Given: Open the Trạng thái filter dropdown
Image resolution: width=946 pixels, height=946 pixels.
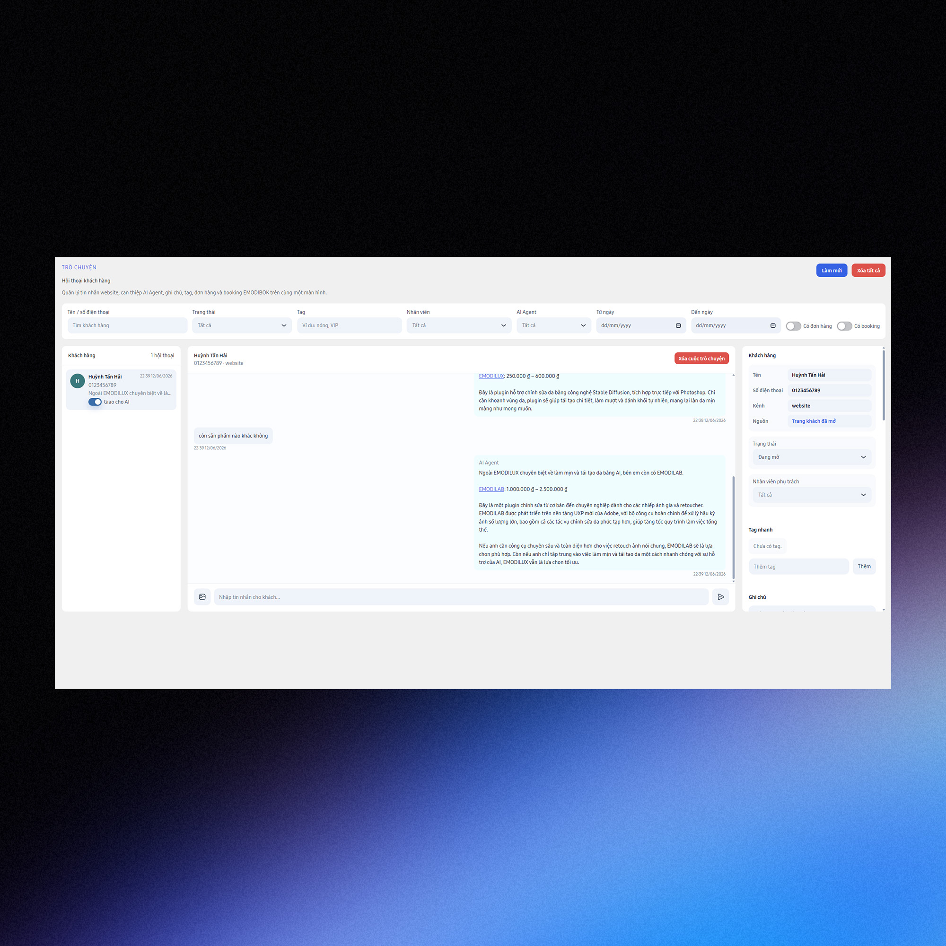Looking at the screenshot, I should 242,325.
